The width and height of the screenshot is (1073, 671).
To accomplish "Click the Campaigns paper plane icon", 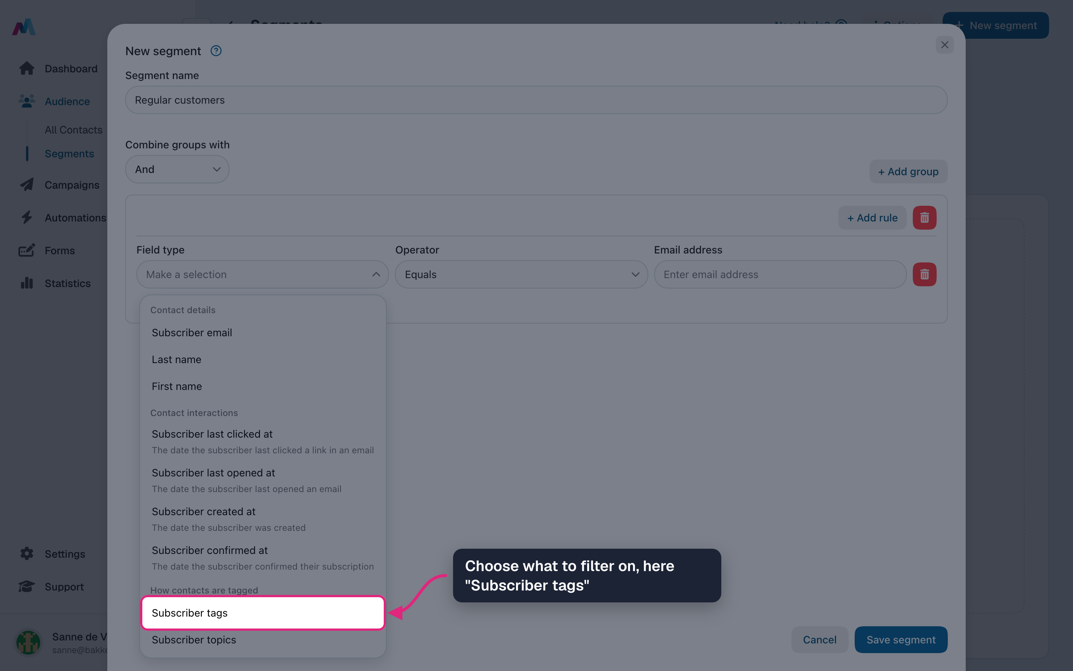I will tap(26, 185).
